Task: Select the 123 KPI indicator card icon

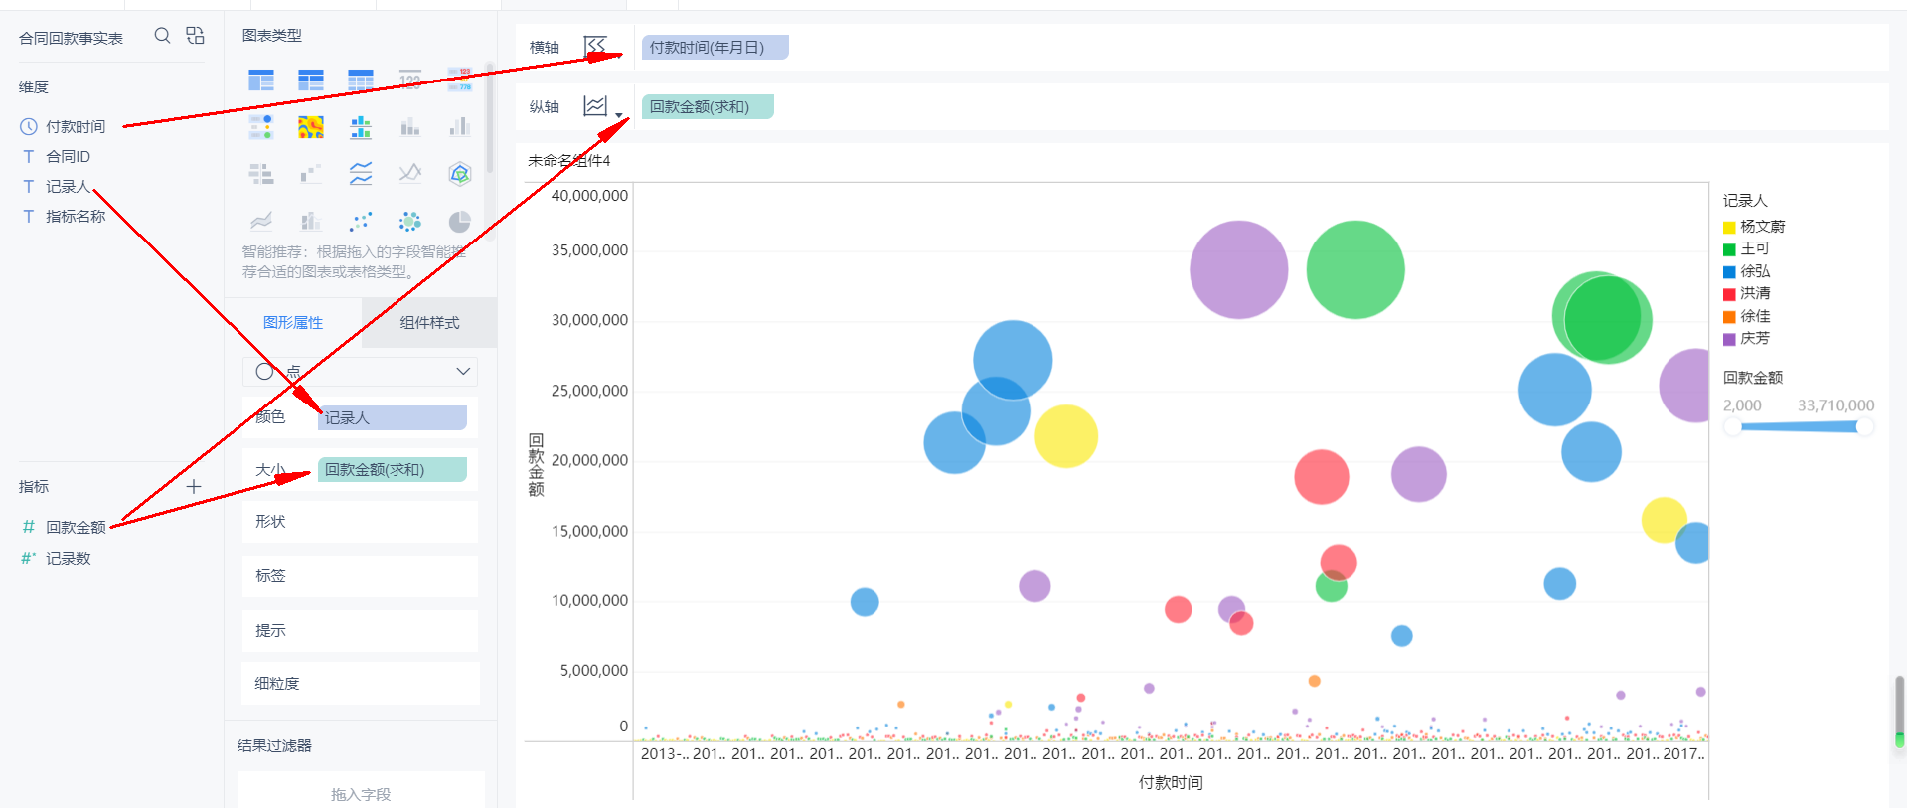Action: pos(410,81)
